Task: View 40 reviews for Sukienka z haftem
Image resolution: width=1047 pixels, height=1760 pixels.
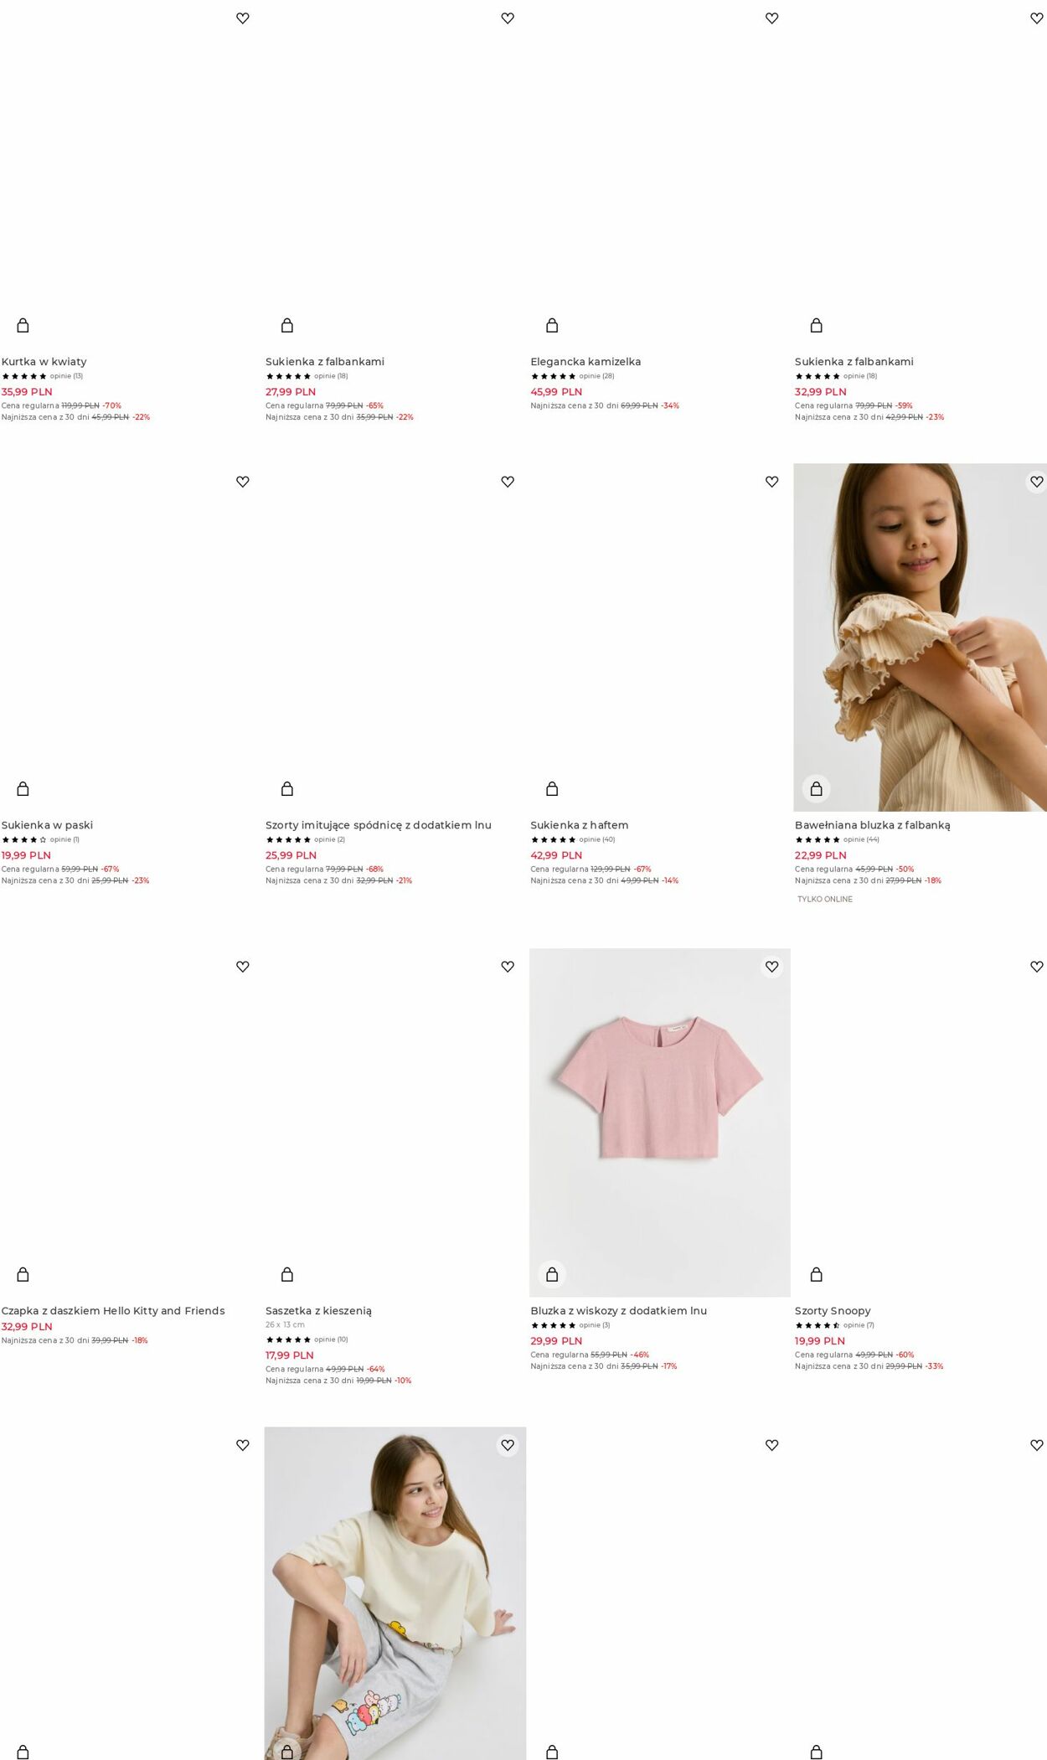Action: coord(596,839)
